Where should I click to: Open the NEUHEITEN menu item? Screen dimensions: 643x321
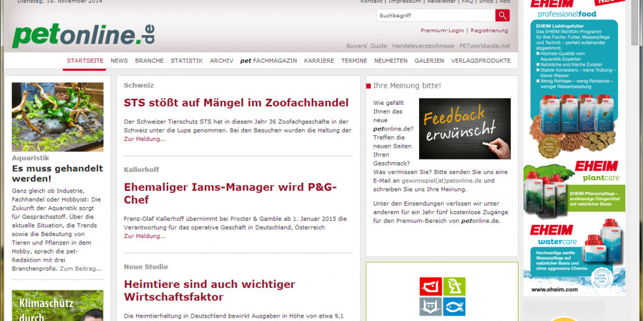(391, 61)
